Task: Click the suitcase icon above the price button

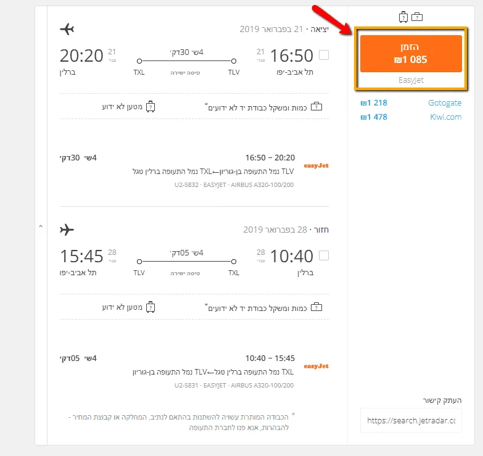Action: 404,17
